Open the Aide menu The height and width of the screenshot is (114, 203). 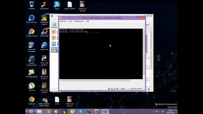pos(88,21)
